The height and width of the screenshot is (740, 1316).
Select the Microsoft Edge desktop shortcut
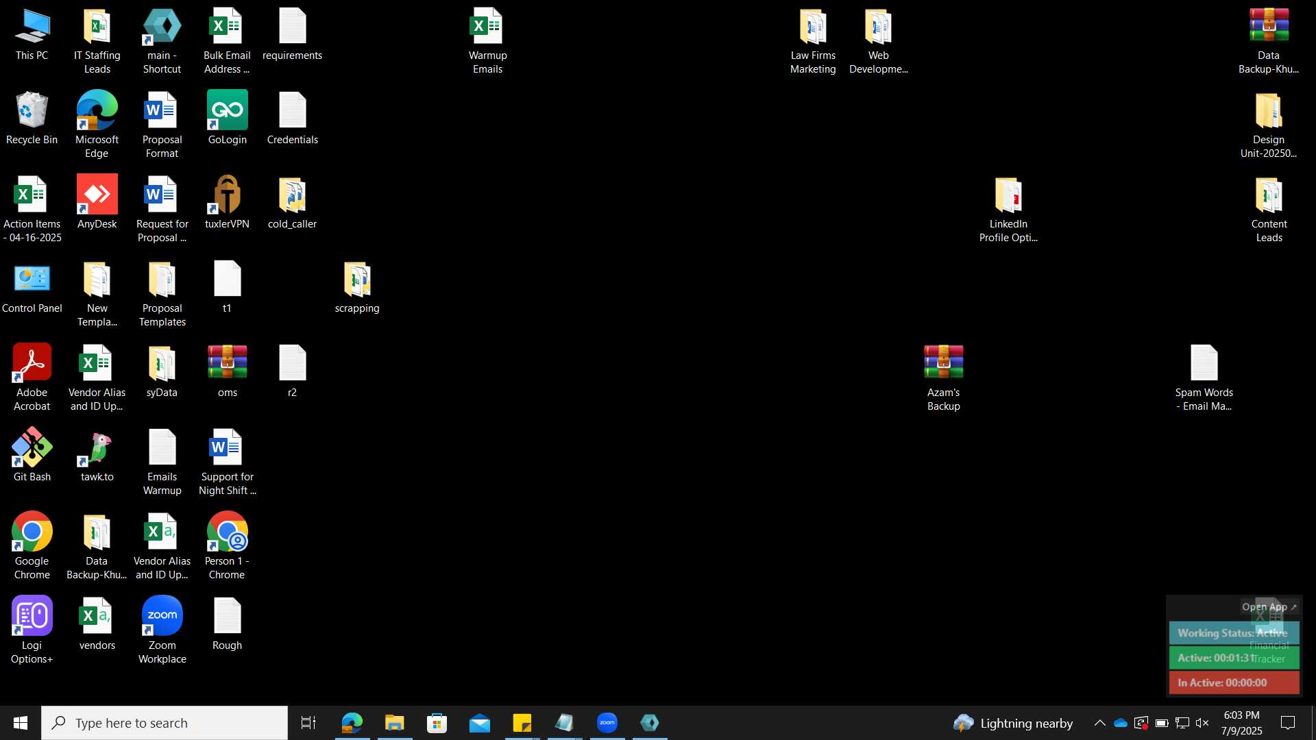(x=97, y=125)
